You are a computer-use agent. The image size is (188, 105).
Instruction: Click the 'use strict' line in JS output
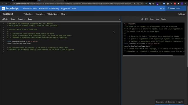pyautogui.click(x=130, y=24)
